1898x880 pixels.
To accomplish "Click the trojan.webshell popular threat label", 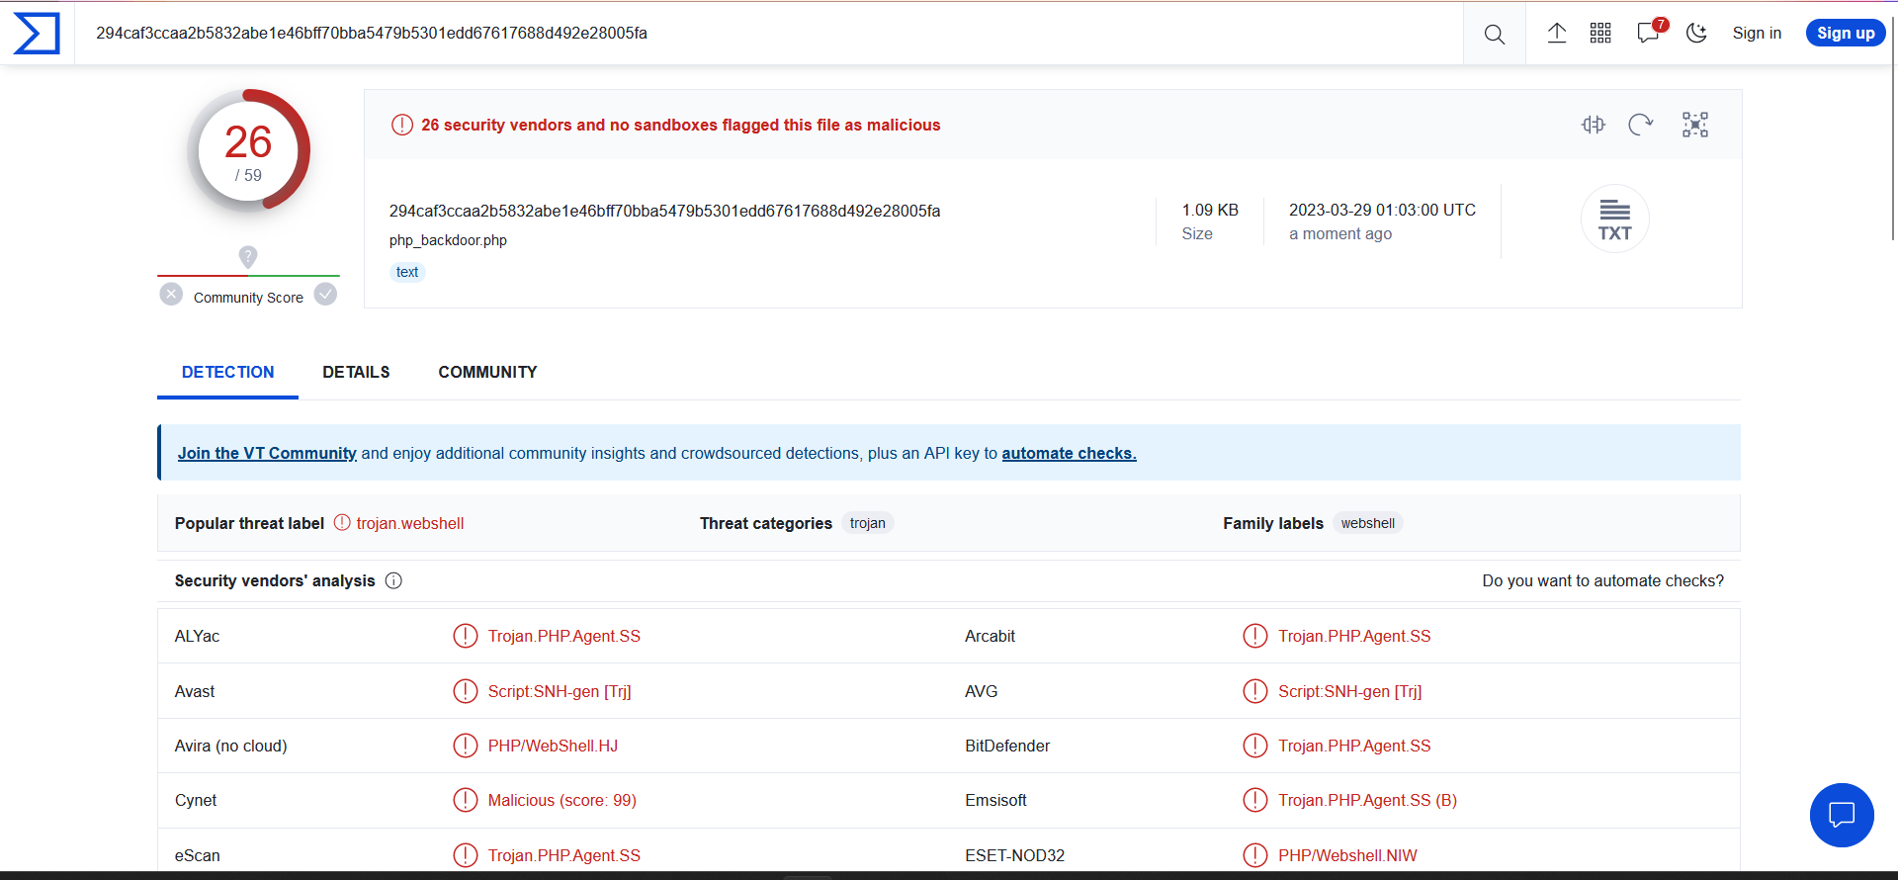I will (x=410, y=524).
